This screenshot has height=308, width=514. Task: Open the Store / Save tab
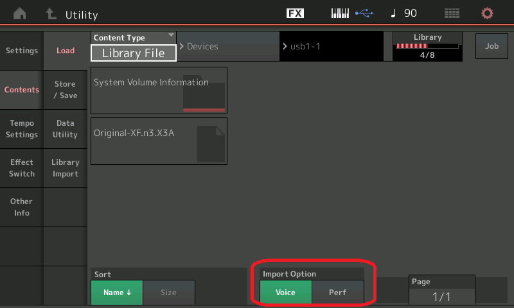[x=65, y=90]
